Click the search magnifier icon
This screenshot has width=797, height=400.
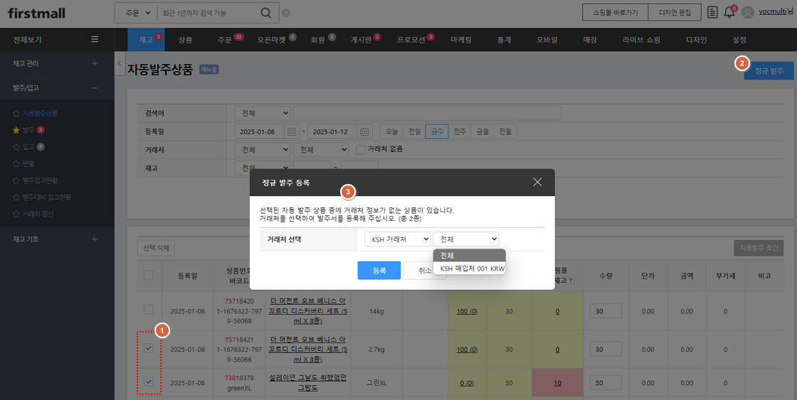(x=265, y=13)
